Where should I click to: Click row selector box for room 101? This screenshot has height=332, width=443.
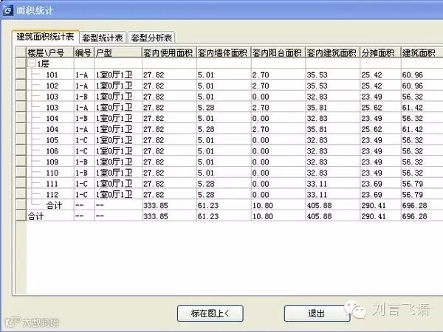(x=21, y=75)
